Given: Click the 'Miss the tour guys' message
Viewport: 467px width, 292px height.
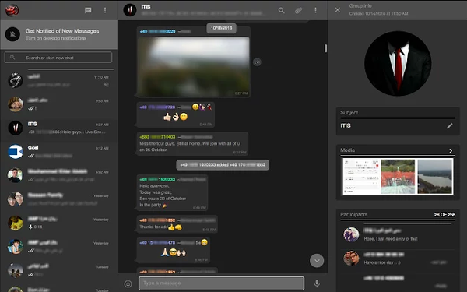Looking at the screenshot, I should (x=192, y=144).
